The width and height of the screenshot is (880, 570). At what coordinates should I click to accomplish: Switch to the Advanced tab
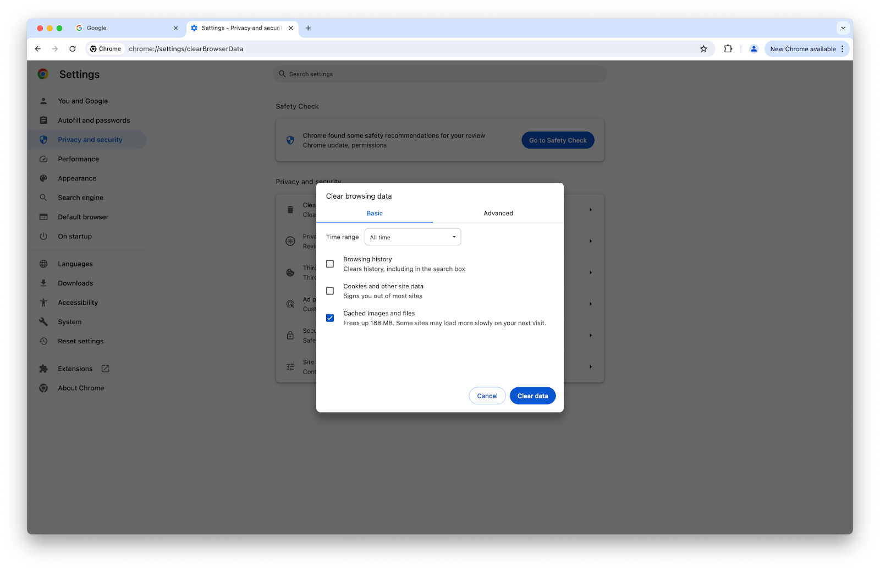[x=498, y=213]
